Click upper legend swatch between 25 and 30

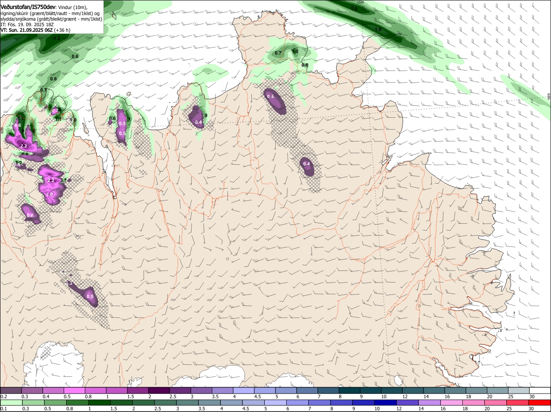click(x=518, y=390)
